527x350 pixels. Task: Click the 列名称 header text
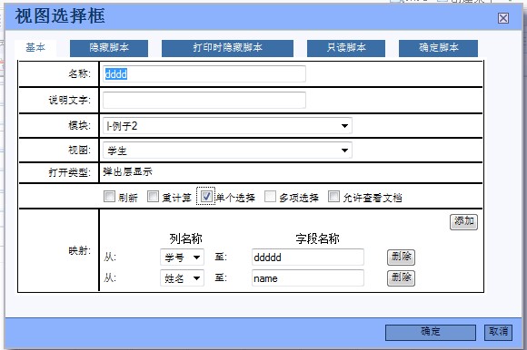click(185, 238)
